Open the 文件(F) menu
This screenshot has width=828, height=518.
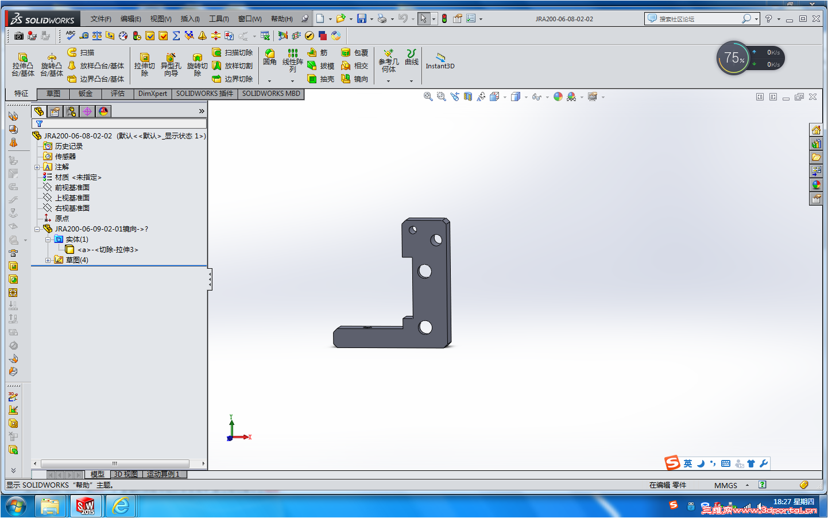click(x=101, y=19)
